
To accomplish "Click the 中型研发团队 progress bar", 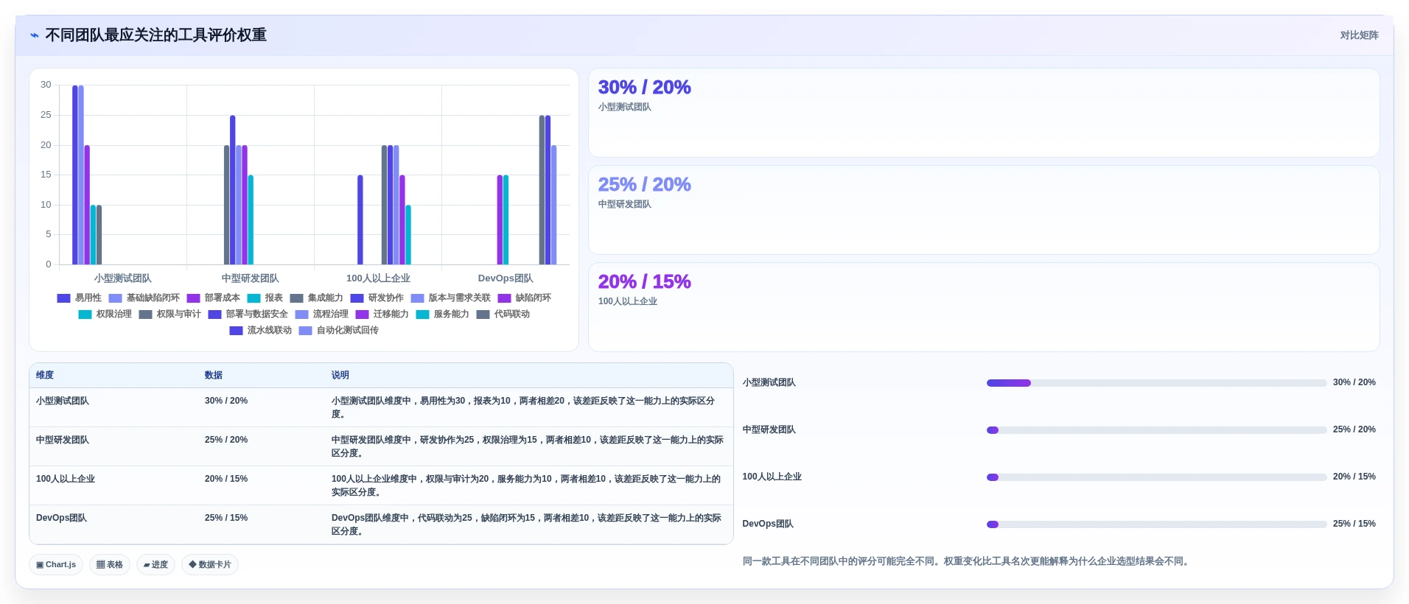I will point(1156,430).
